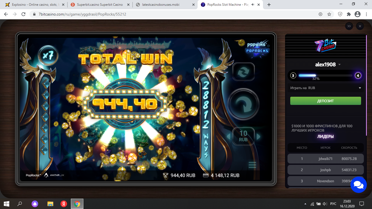Decrease the bet with the left arrow
The image size is (372, 209).
[228, 136]
